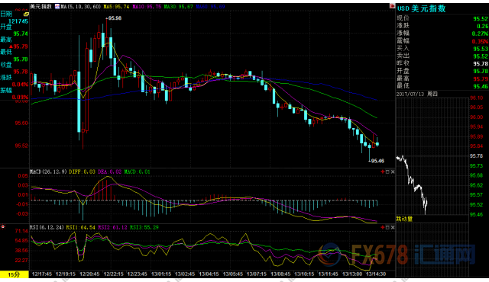Click the USD 美元指数 title
The height and width of the screenshot is (282, 489).
point(421,8)
